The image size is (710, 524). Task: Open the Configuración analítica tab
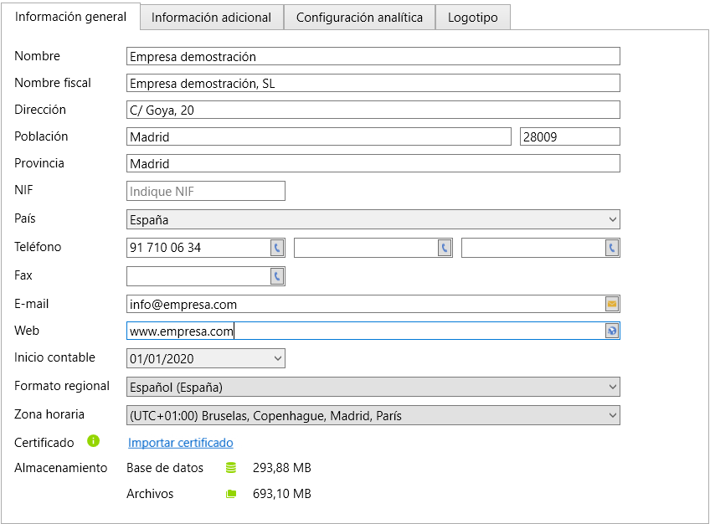(359, 18)
